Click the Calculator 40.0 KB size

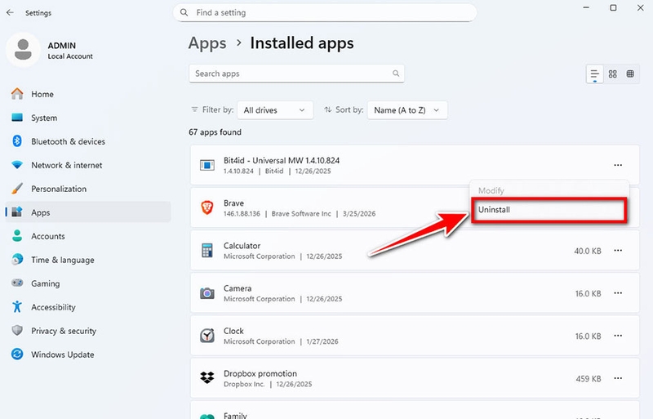tap(587, 251)
